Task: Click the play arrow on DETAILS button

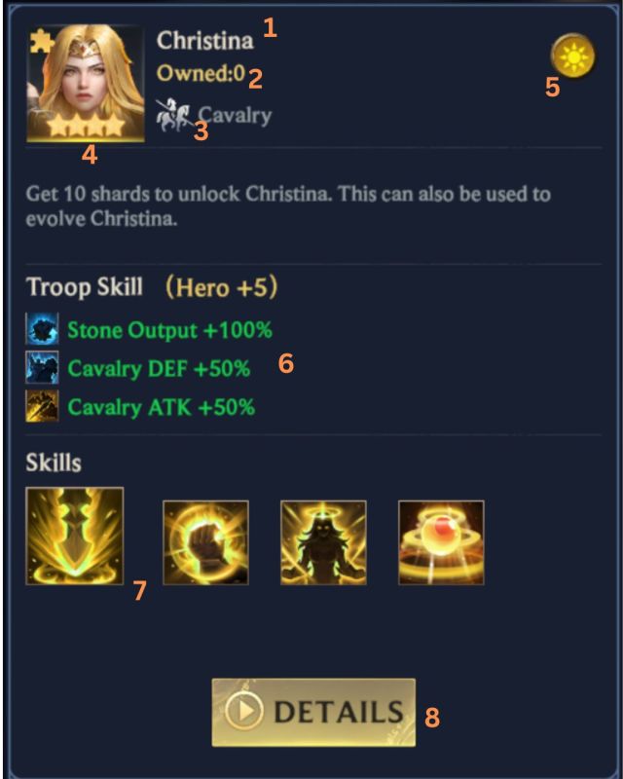Action: [243, 711]
